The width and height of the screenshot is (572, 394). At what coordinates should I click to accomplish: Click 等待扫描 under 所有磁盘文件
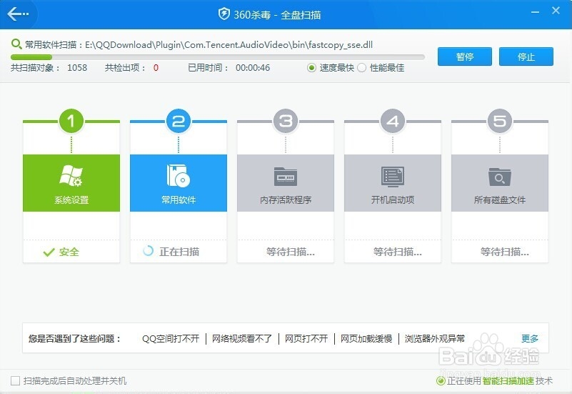click(505, 252)
